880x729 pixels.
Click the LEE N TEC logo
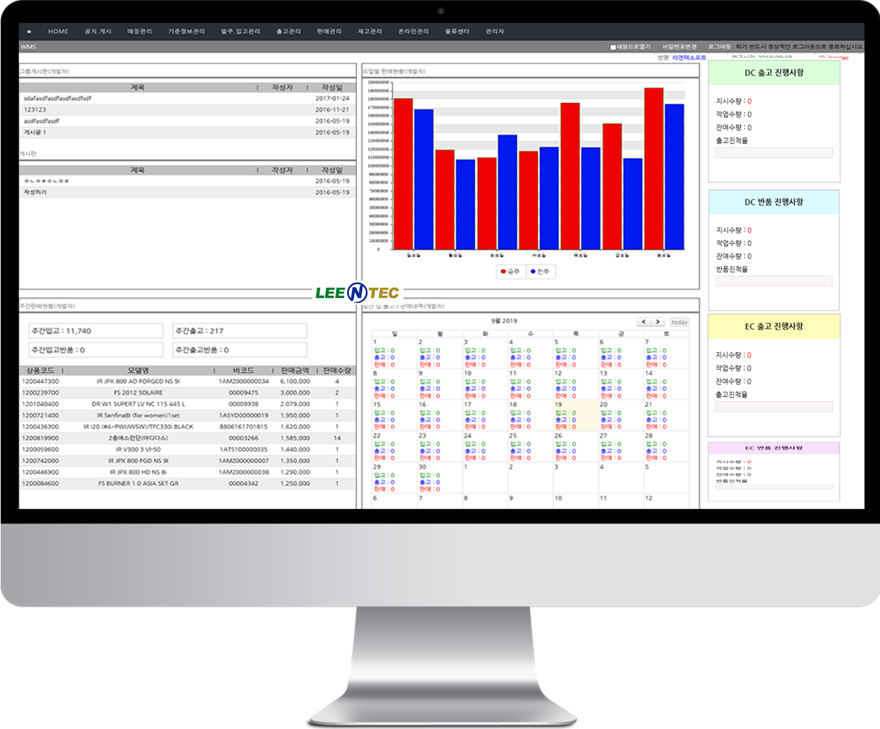tap(358, 293)
